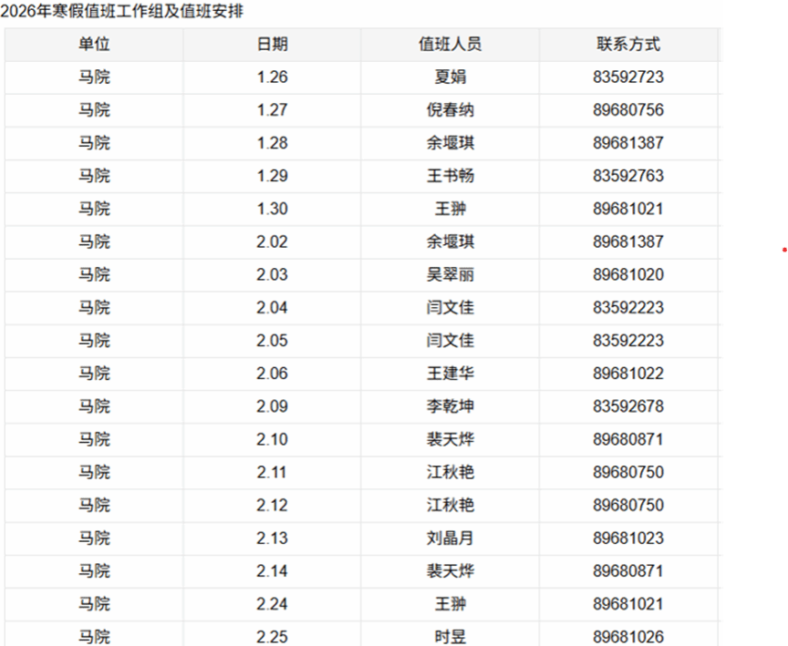Select the name cell 夏娟
Image resolution: width=788 pixels, height=646 pixels.
[x=450, y=77]
